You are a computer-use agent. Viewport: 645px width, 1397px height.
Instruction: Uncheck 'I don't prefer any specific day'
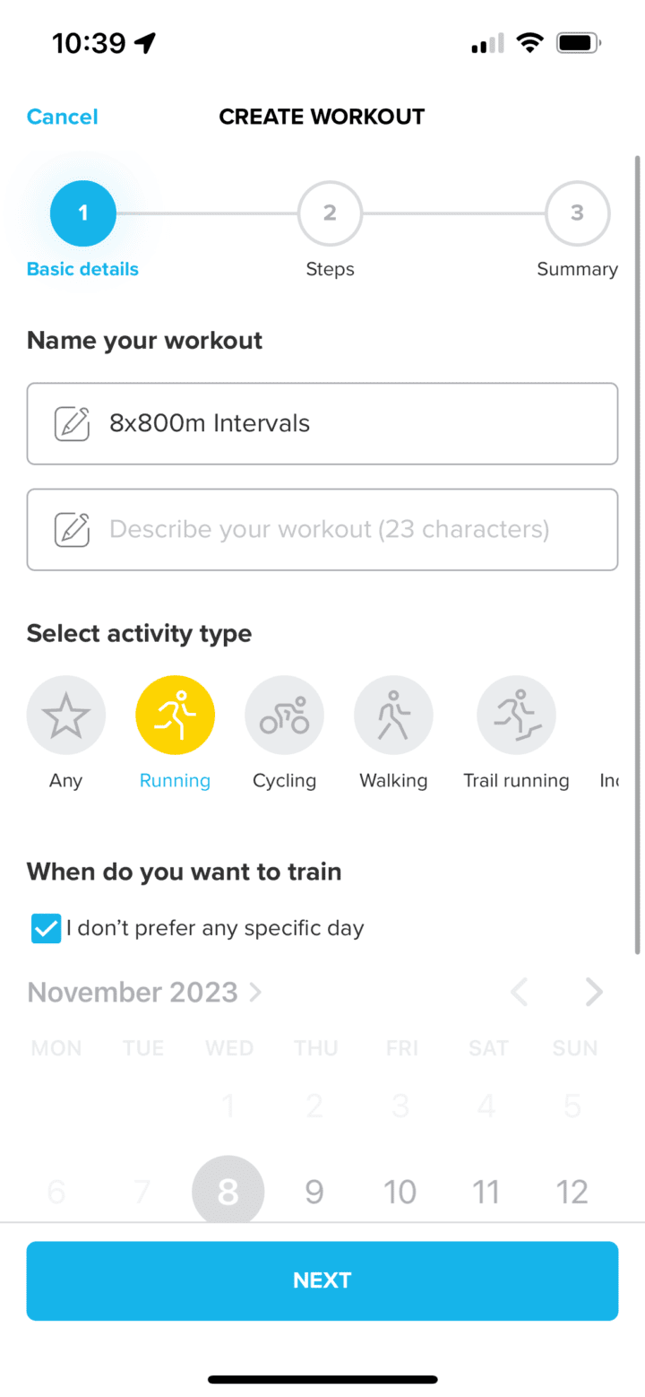point(46,928)
